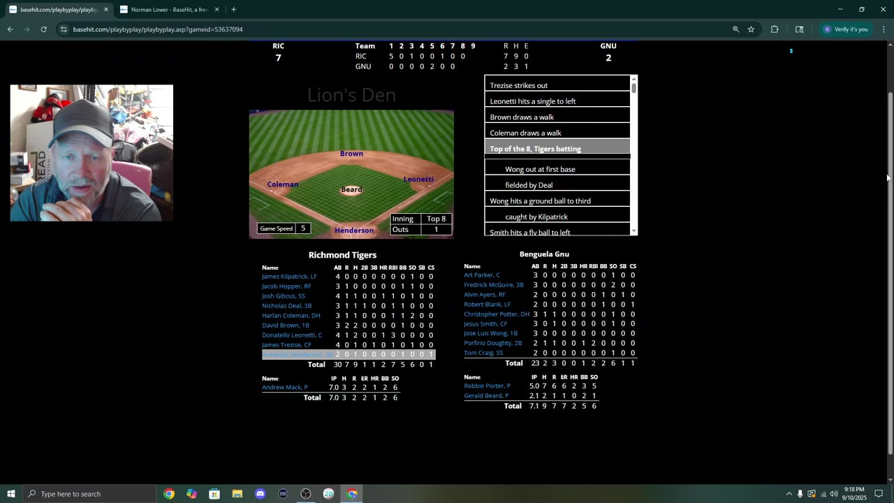
Task: Open Chrome's three-dot menu
Action: click(884, 29)
